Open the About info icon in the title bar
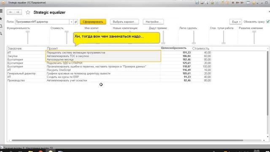 (x=254, y=3)
